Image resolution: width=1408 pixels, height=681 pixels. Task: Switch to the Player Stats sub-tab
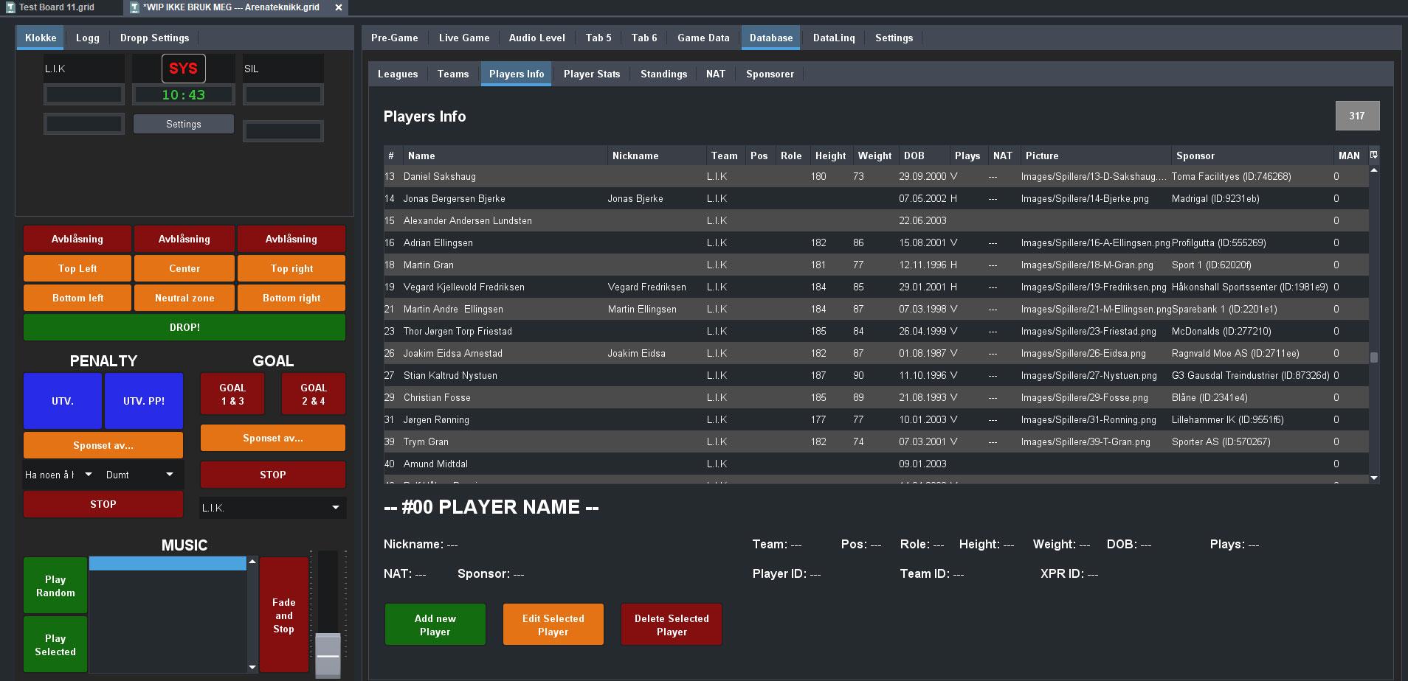(x=592, y=74)
